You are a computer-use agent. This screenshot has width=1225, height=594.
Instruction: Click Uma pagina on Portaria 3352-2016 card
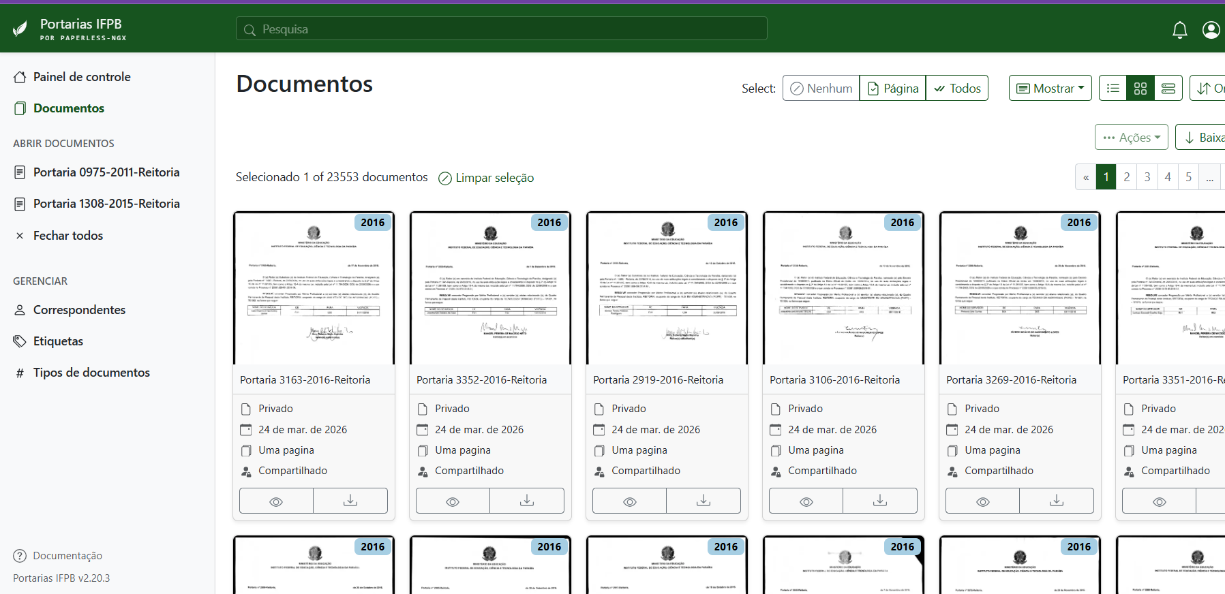463,450
